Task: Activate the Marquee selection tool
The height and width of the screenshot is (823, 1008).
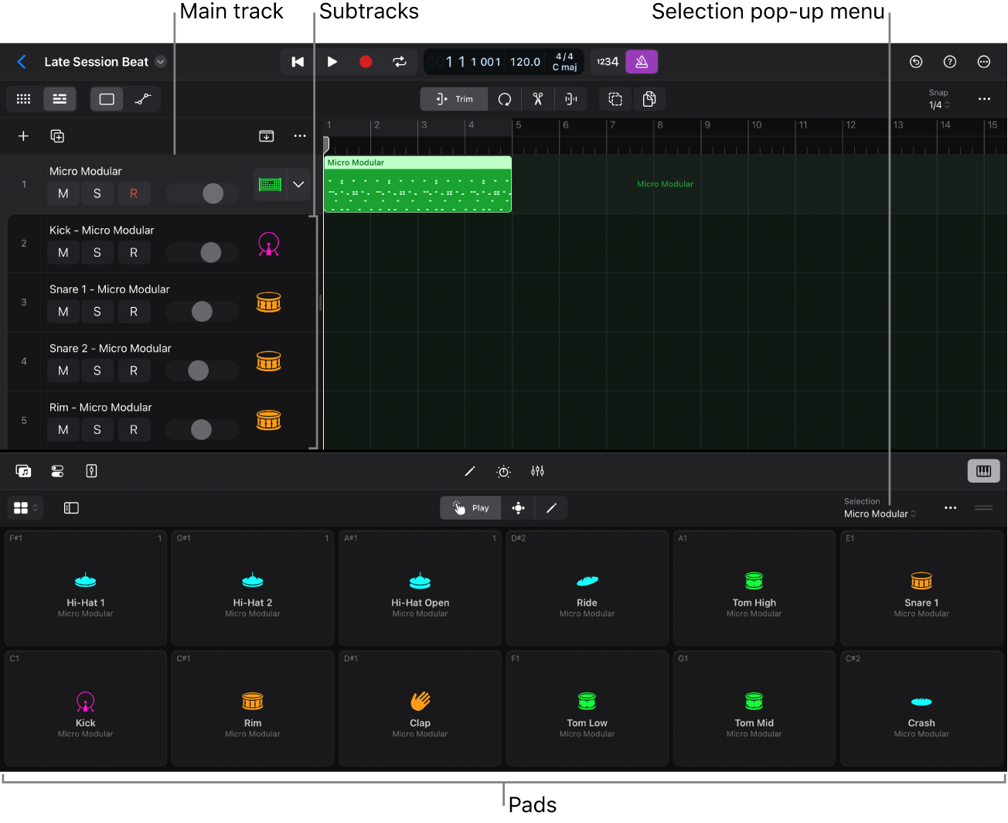Action: tap(615, 99)
